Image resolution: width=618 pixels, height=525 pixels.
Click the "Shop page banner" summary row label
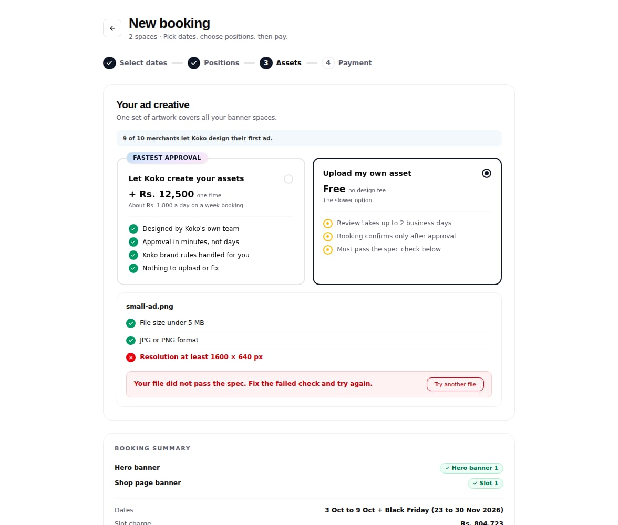148,483
